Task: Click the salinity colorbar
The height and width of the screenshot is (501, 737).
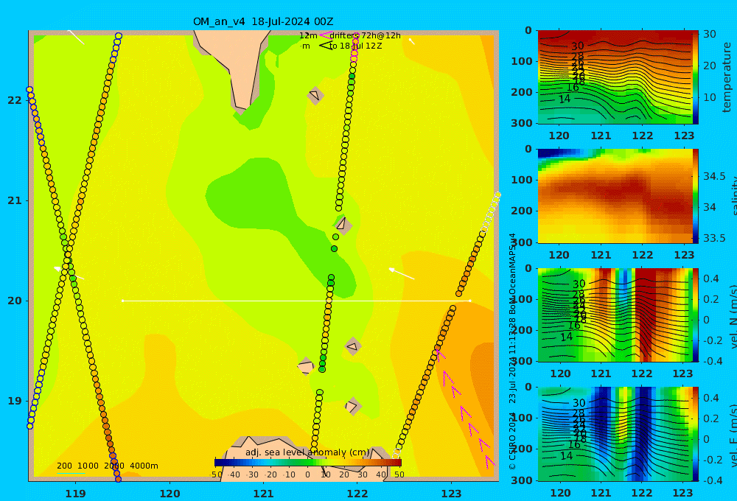Action: [x=696, y=196]
